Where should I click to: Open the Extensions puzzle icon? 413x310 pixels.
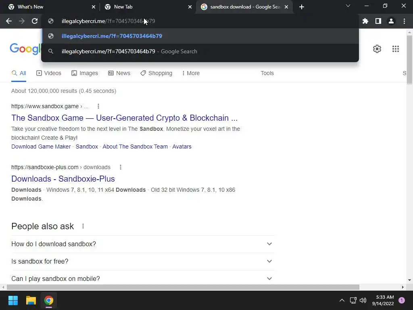(365, 21)
